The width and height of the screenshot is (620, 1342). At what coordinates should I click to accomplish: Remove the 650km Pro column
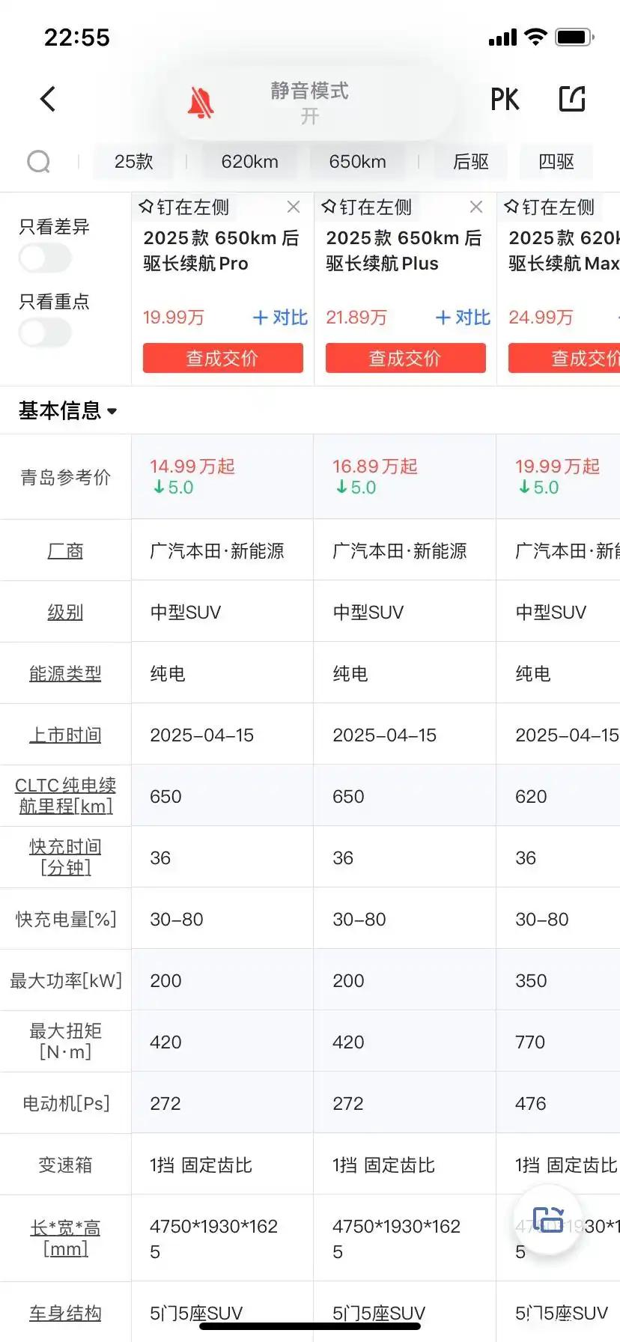pos(294,207)
